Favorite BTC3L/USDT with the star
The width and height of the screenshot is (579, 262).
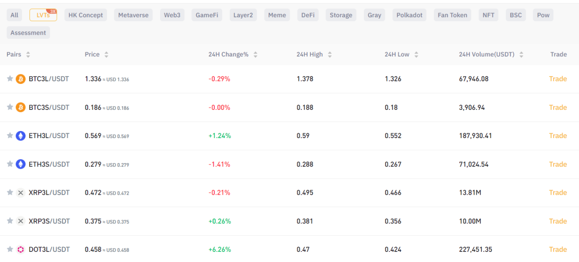click(x=10, y=79)
